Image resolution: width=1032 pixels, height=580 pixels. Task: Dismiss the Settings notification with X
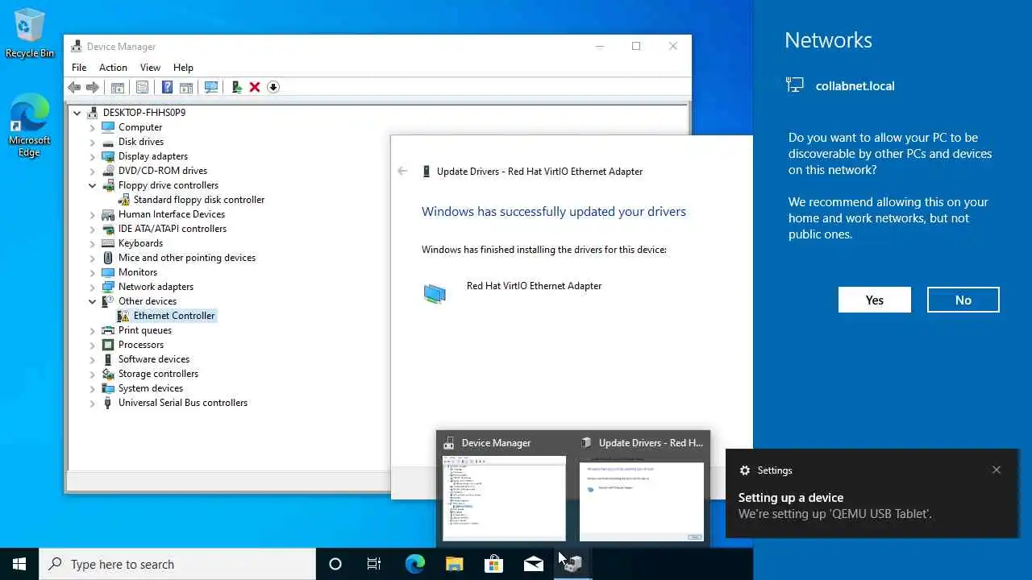(x=997, y=470)
